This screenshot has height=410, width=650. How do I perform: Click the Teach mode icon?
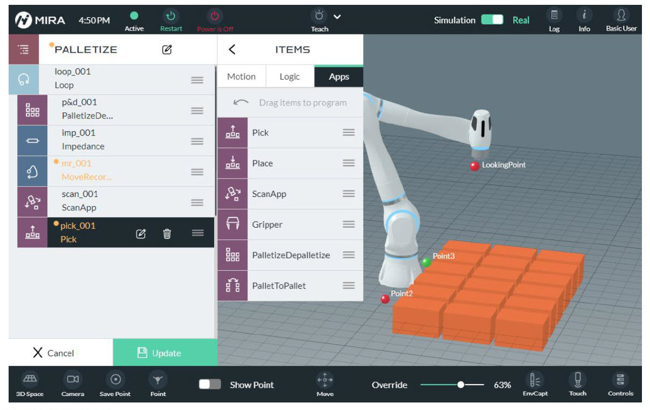[x=320, y=16]
